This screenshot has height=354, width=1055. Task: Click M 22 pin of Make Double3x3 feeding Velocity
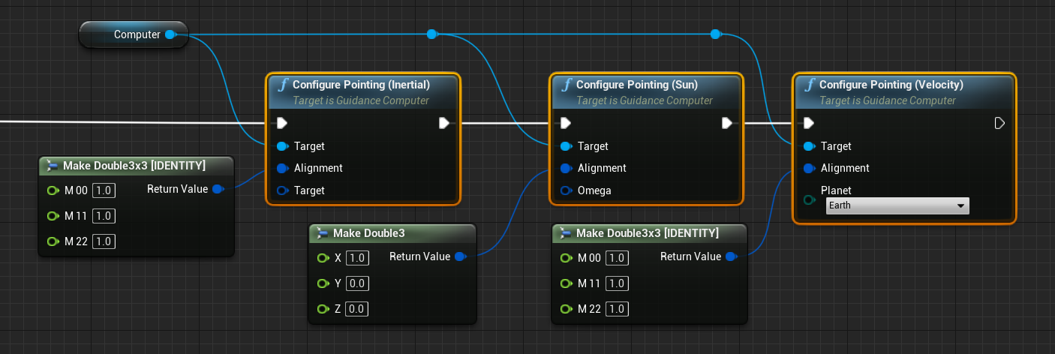point(566,309)
